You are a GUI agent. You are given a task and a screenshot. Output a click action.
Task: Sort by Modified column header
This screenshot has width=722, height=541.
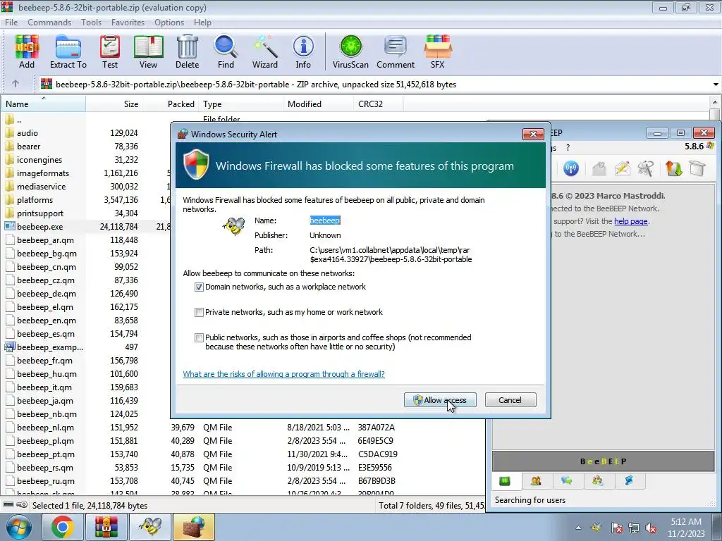[318, 104]
